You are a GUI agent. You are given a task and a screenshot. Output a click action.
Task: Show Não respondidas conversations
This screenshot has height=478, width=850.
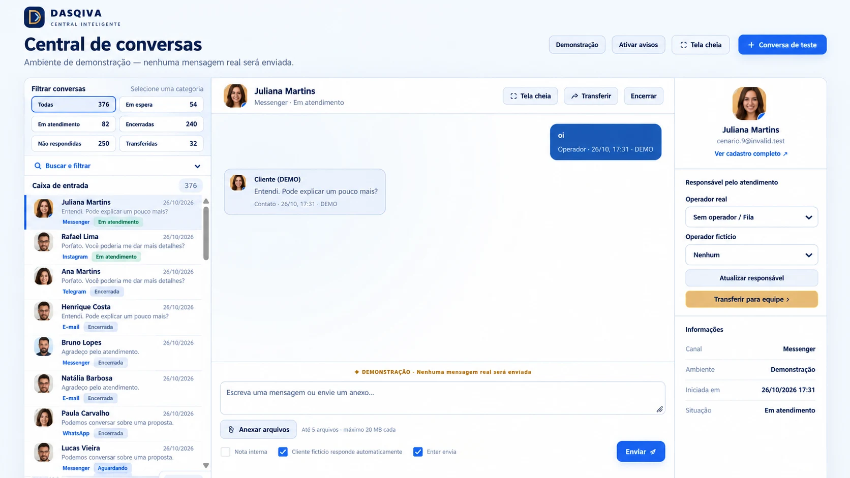74,144
